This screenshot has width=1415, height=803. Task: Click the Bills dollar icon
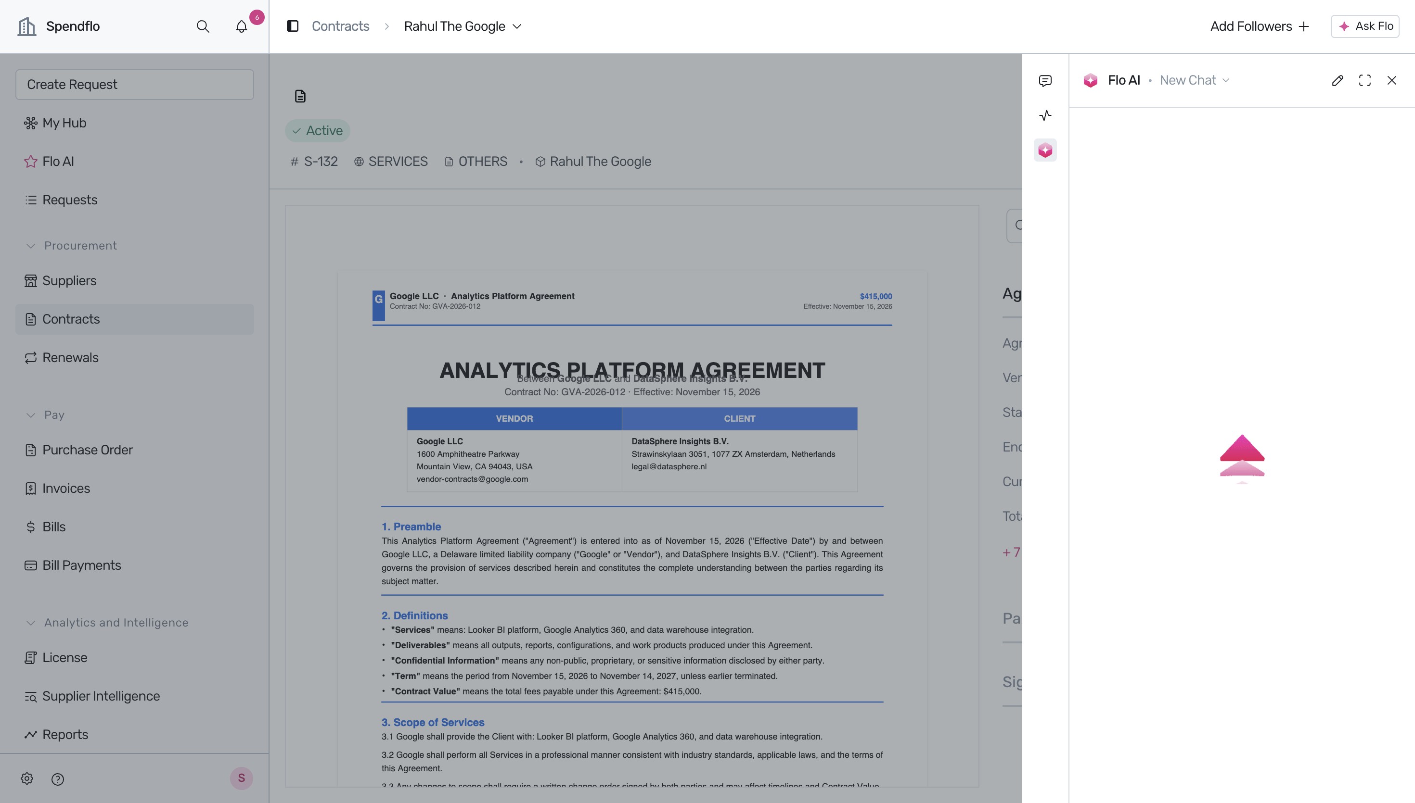(31, 527)
